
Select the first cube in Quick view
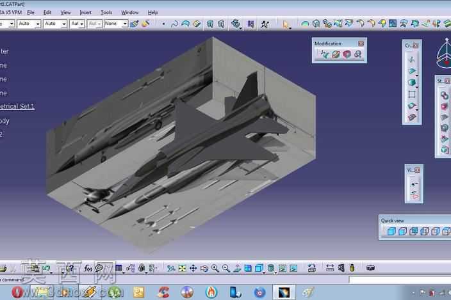click(x=391, y=232)
